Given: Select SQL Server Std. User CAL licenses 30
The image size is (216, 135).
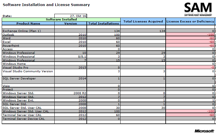Looking at the screenshot, I should click(143, 108).
